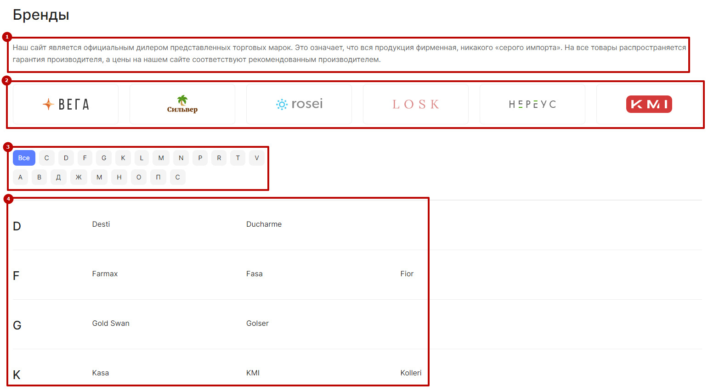Select Latin M filter in first row
This screenshot has width=708, height=391.
161,158
